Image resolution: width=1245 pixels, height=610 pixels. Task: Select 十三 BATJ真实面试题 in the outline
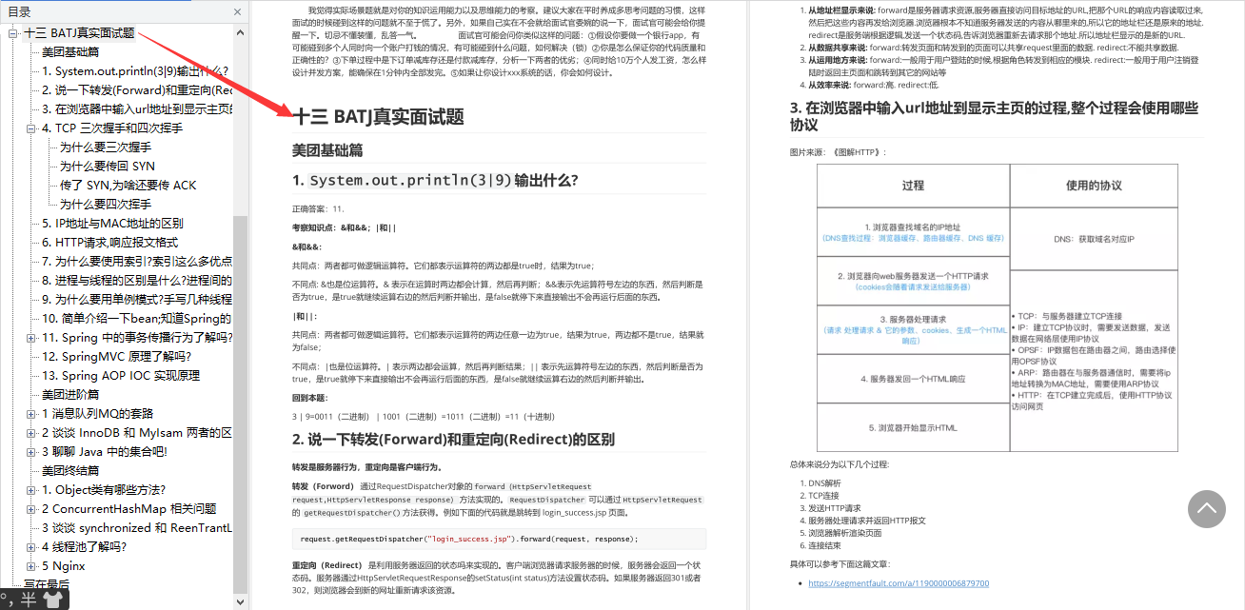coord(79,33)
